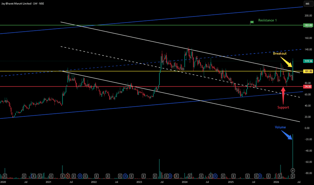
Task: Click the 2026 label on the time axis
Action: coord(276,182)
